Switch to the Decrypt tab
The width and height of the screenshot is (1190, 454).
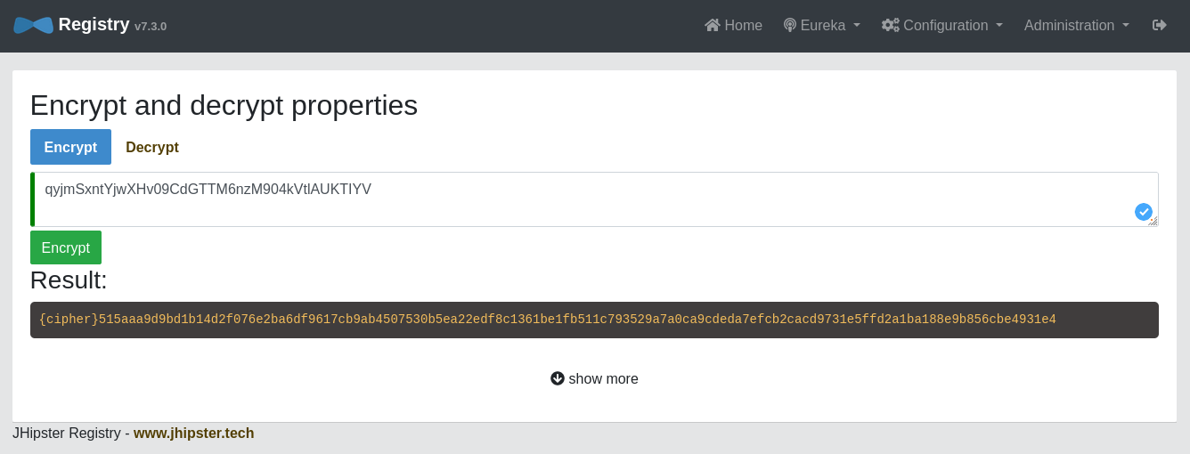point(152,147)
